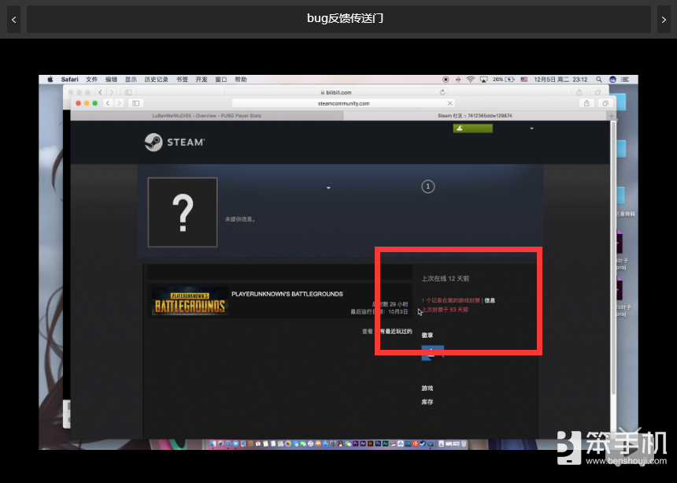The width and height of the screenshot is (677, 483).
Task: Click the screen recording status icon
Action: (x=446, y=80)
